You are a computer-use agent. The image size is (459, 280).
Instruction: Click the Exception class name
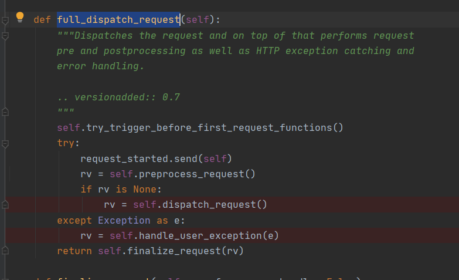(x=124, y=220)
